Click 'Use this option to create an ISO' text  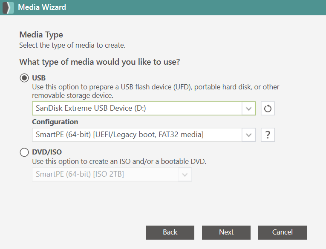click(119, 161)
